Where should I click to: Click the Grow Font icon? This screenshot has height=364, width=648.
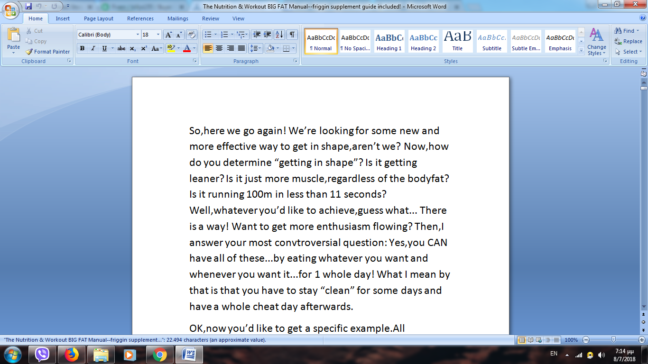coord(169,35)
